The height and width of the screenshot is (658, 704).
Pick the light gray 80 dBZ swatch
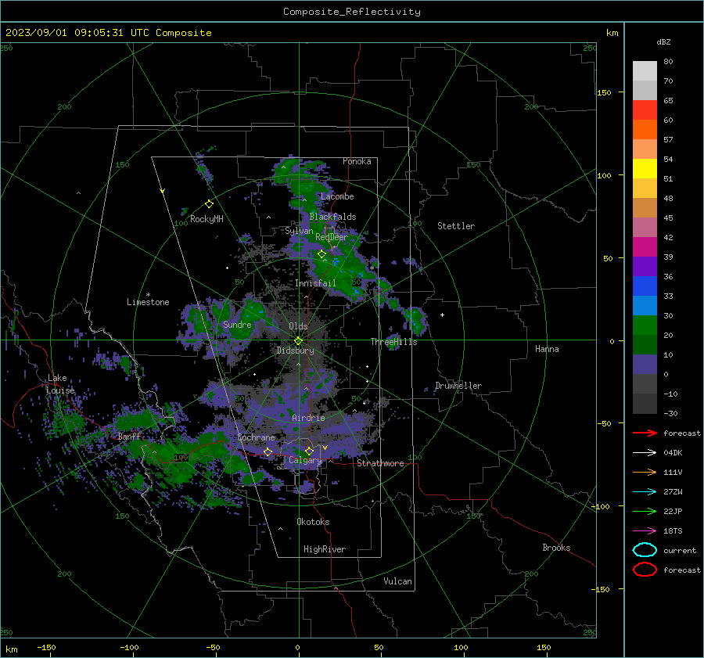point(645,70)
